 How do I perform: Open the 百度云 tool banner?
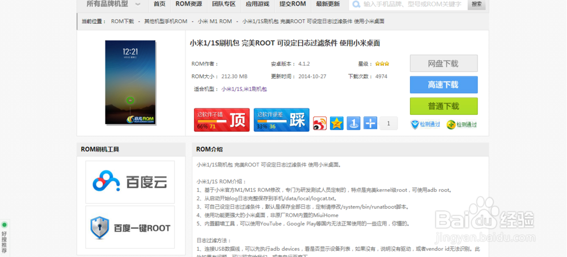(x=130, y=182)
